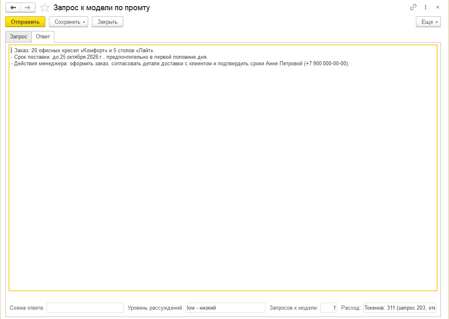Click the Закрыть button
449x319 pixels.
coord(107,22)
